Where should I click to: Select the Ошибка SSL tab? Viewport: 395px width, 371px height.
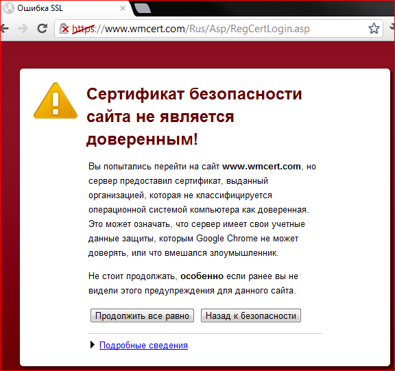(67, 8)
